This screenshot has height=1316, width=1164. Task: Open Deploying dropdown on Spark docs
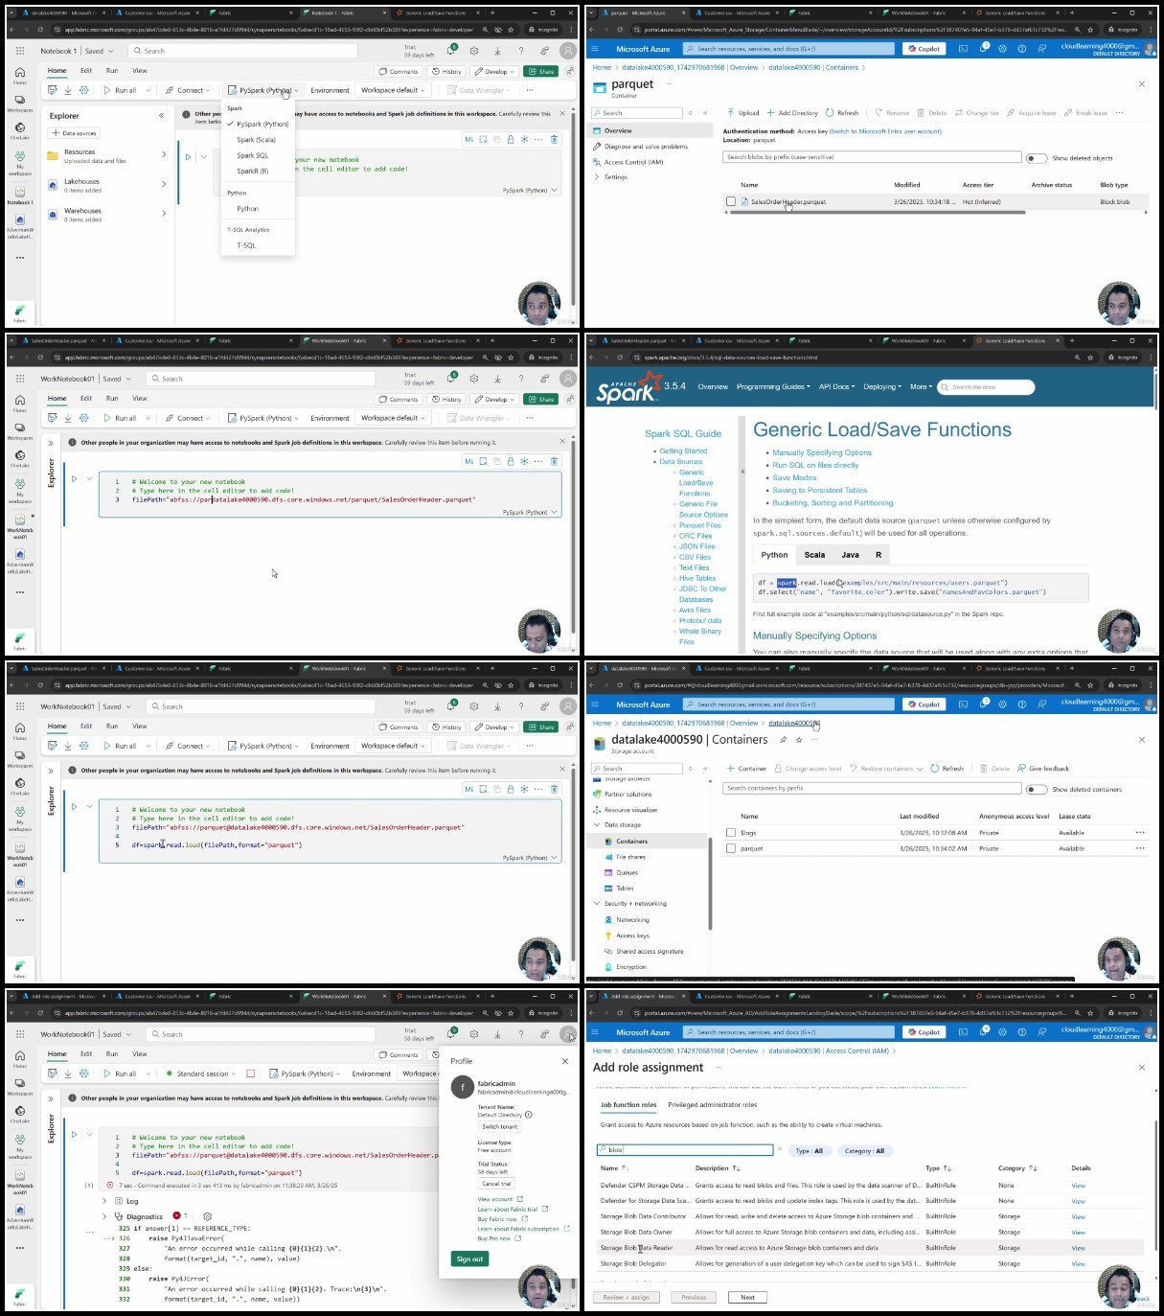pyautogui.click(x=882, y=387)
